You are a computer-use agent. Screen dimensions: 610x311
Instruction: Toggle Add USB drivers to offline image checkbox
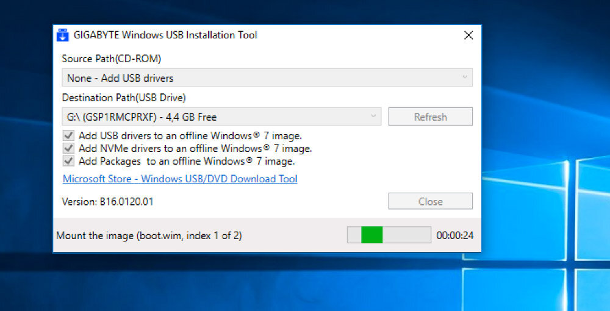pyautogui.click(x=69, y=136)
